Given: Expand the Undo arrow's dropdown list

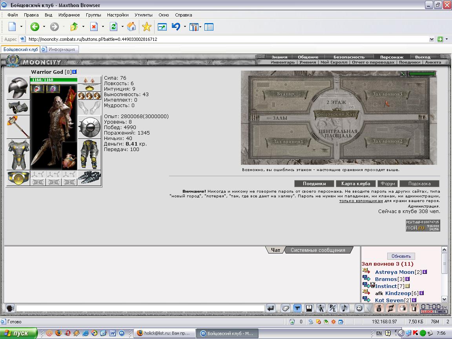Looking at the screenshot, I should tap(185, 27).
